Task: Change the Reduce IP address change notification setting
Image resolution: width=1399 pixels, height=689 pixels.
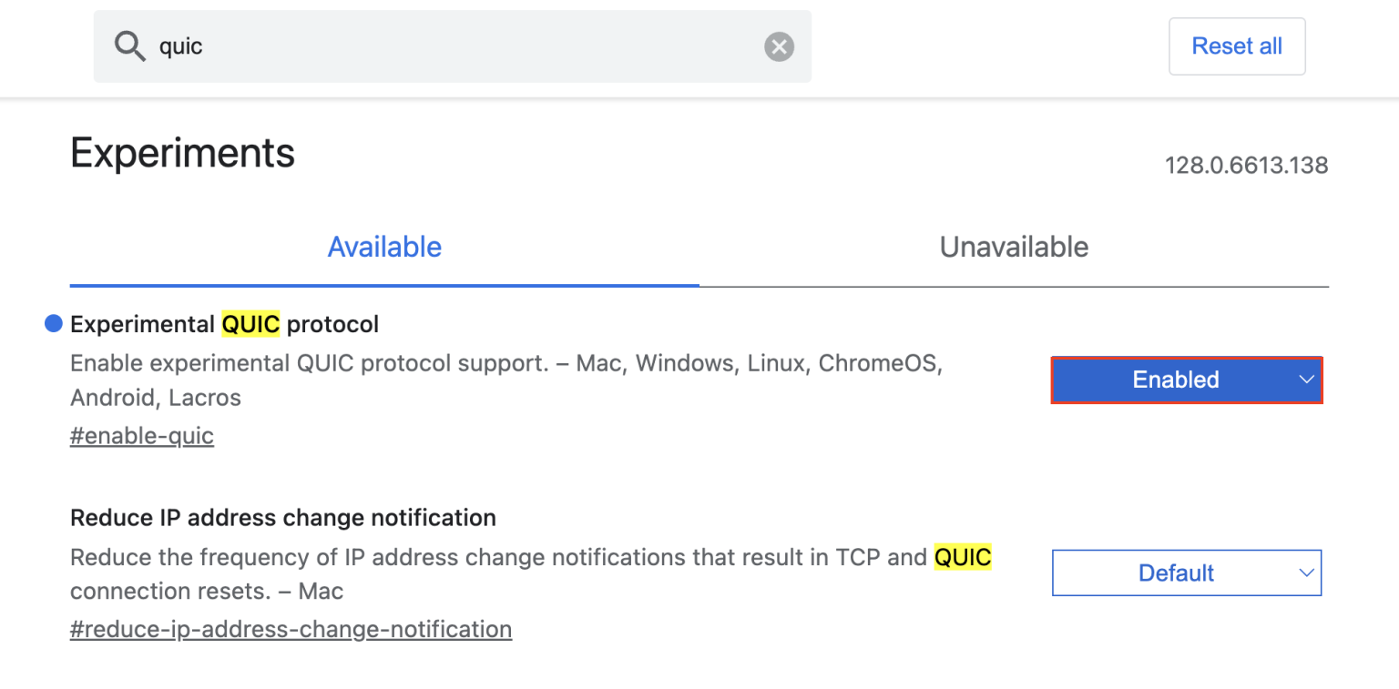Action: [1186, 572]
